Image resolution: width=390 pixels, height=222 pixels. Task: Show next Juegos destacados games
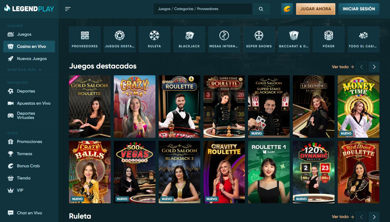(374, 67)
